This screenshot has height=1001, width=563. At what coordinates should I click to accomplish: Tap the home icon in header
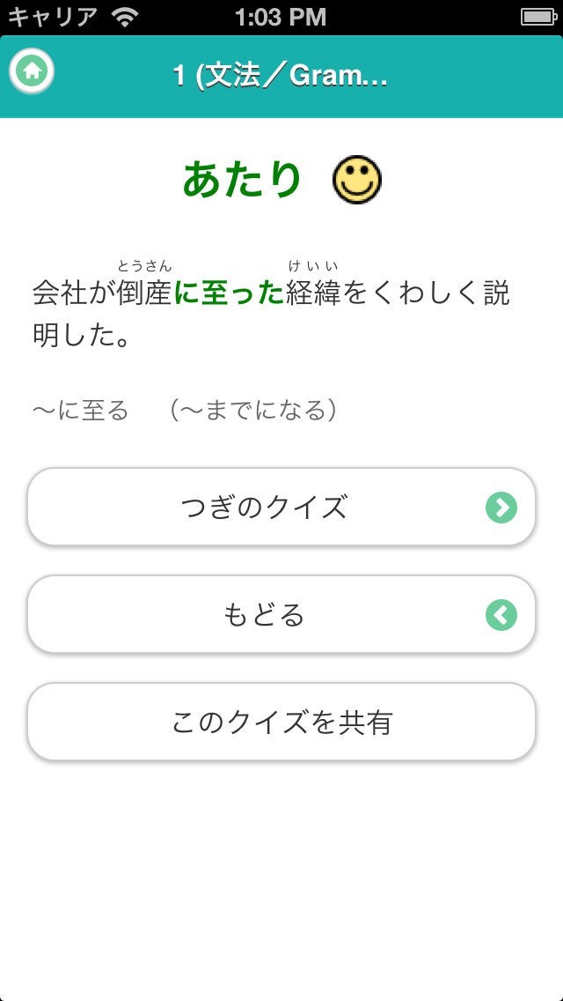pos(33,72)
